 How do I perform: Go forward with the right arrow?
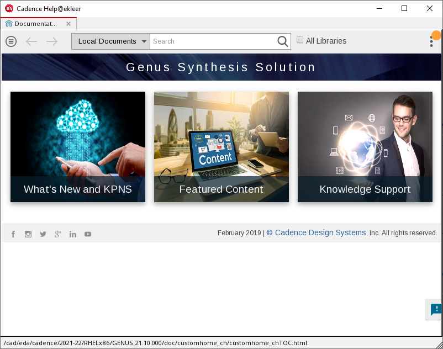pos(52,41)
